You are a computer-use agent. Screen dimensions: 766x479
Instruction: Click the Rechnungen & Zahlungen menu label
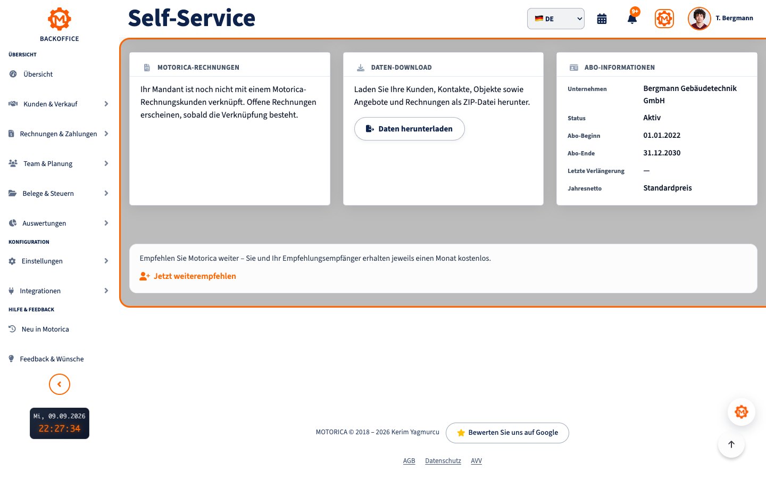pos(59,134)
